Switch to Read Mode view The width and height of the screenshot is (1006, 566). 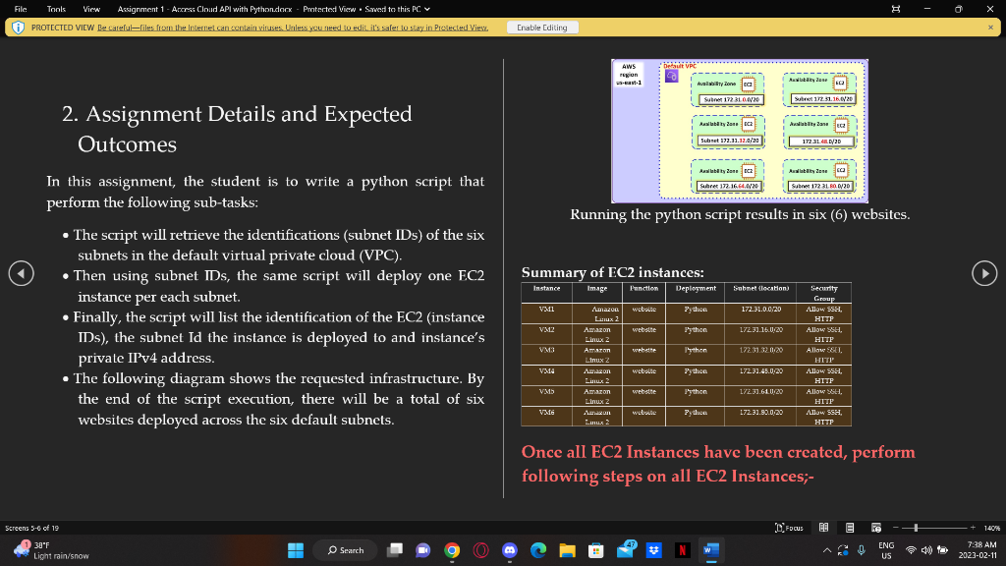coord(823,528)
